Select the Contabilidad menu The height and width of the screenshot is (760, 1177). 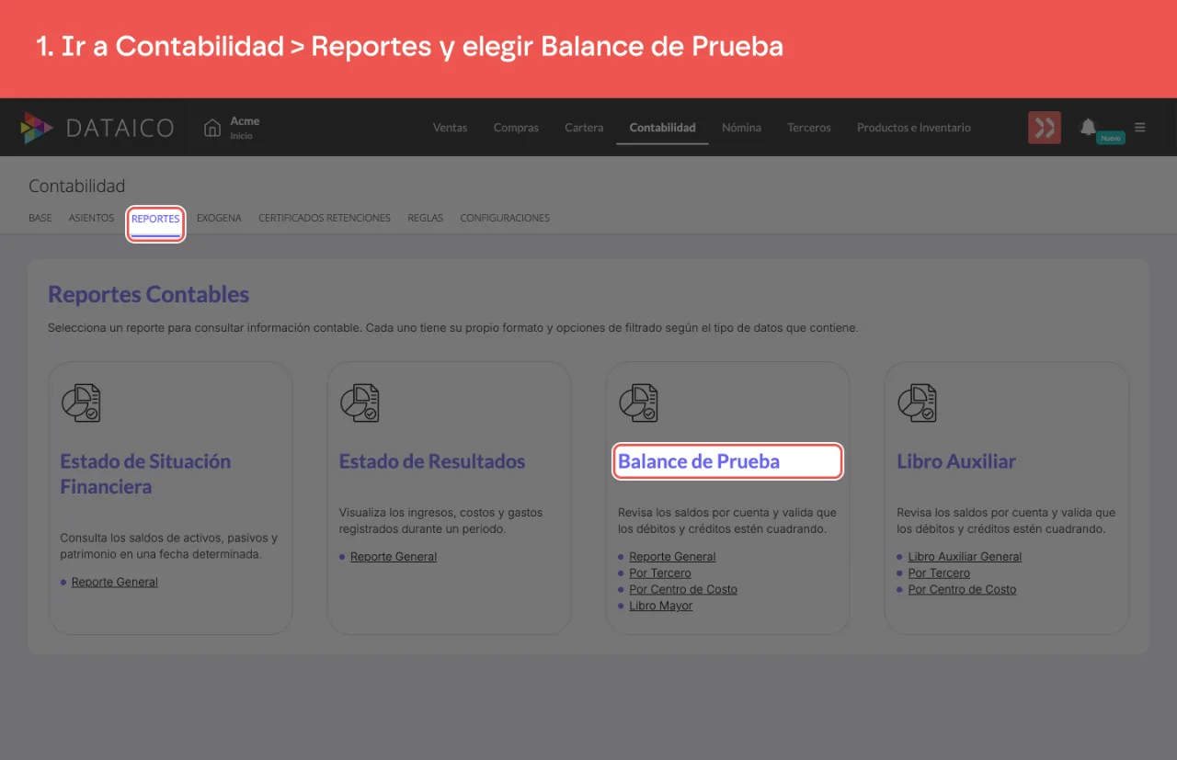coord(663,128)
